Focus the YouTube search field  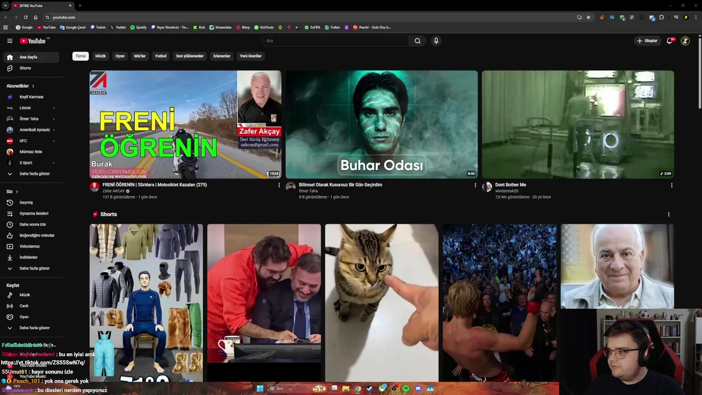(335, 41)
